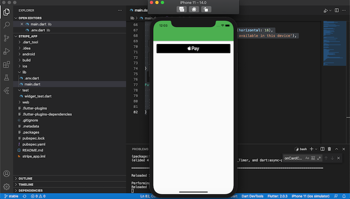The image size is (350, 199).
Task: Expand the ios folder
Action: tap(24, 66)
